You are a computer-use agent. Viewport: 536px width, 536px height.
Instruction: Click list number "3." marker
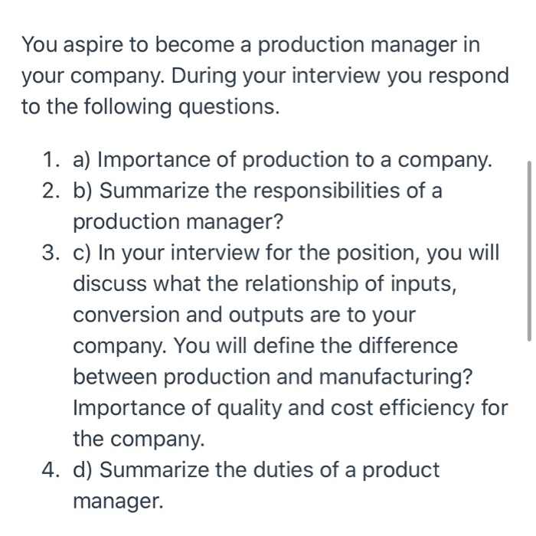[52, 253]
